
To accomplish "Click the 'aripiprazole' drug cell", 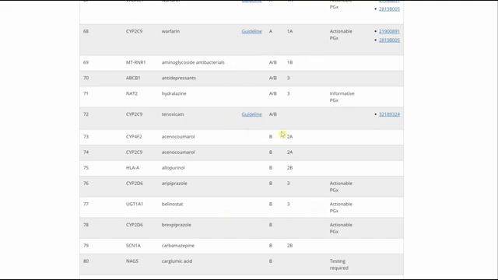I will tap(174, 184).
